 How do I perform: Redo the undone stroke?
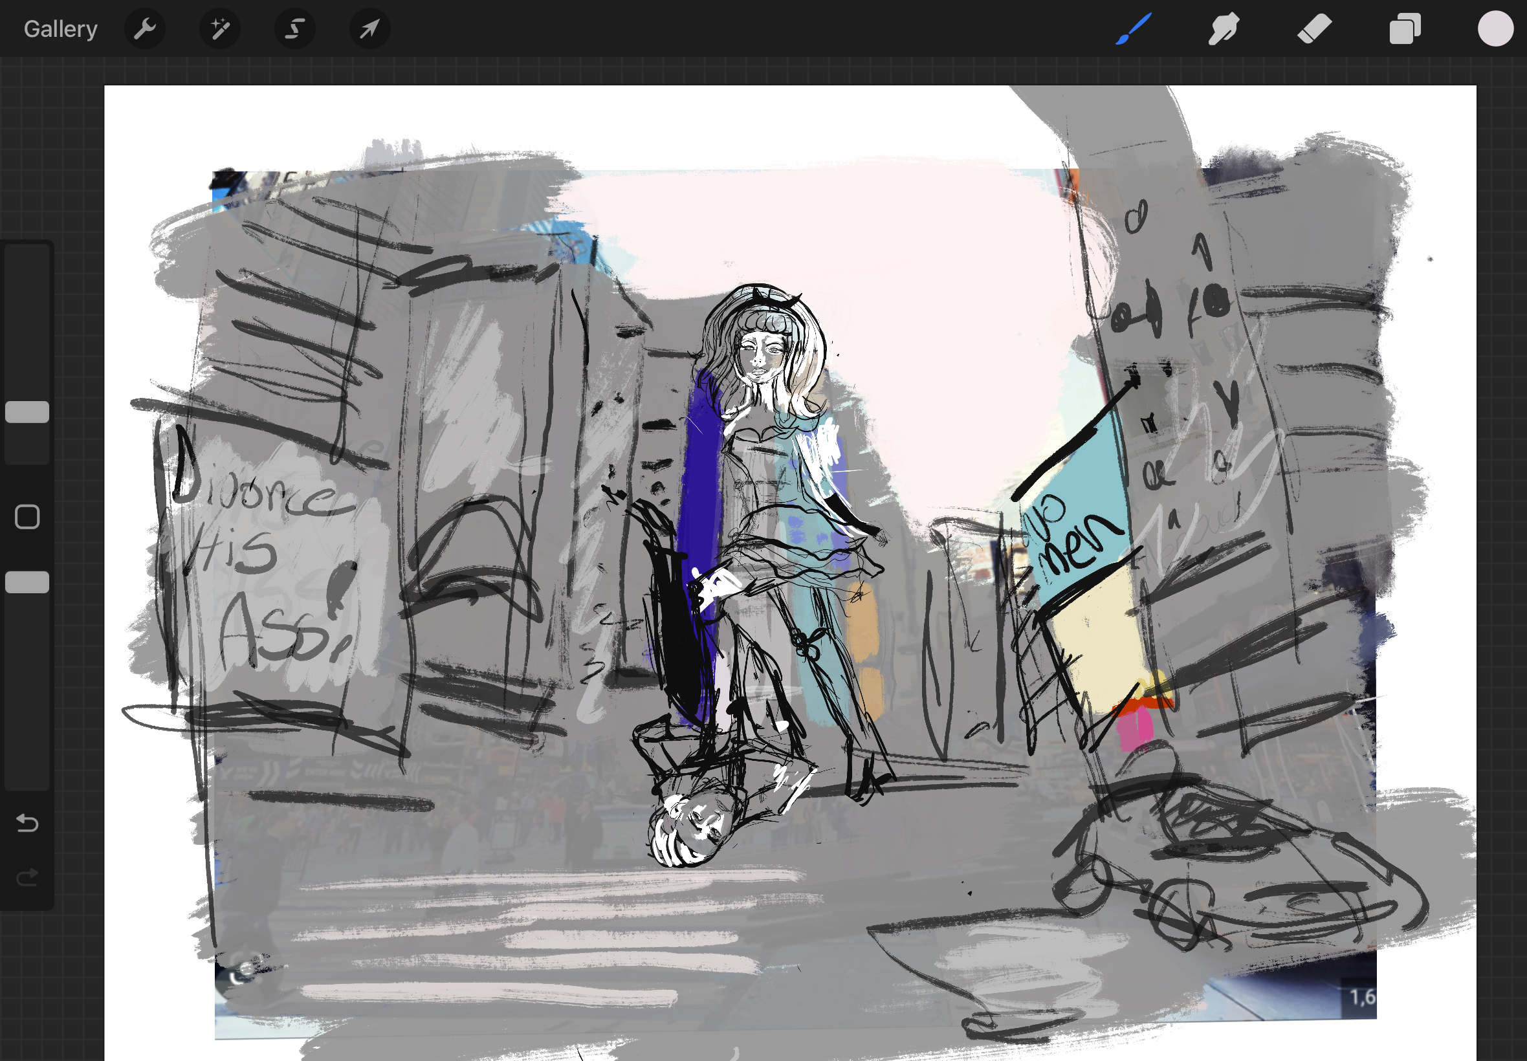click(27, 877)
